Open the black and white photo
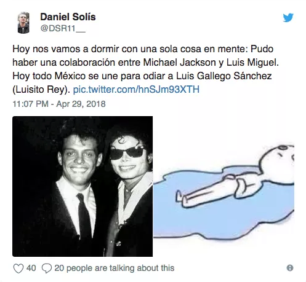306x282 pixels. pyautogui.click(x=83, y=186)
